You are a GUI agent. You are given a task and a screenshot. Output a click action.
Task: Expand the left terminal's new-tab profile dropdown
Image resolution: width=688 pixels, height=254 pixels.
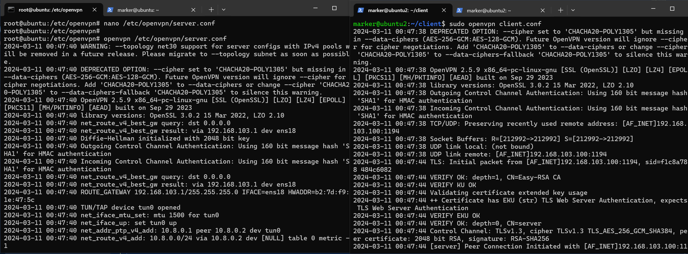pos(224,10)
